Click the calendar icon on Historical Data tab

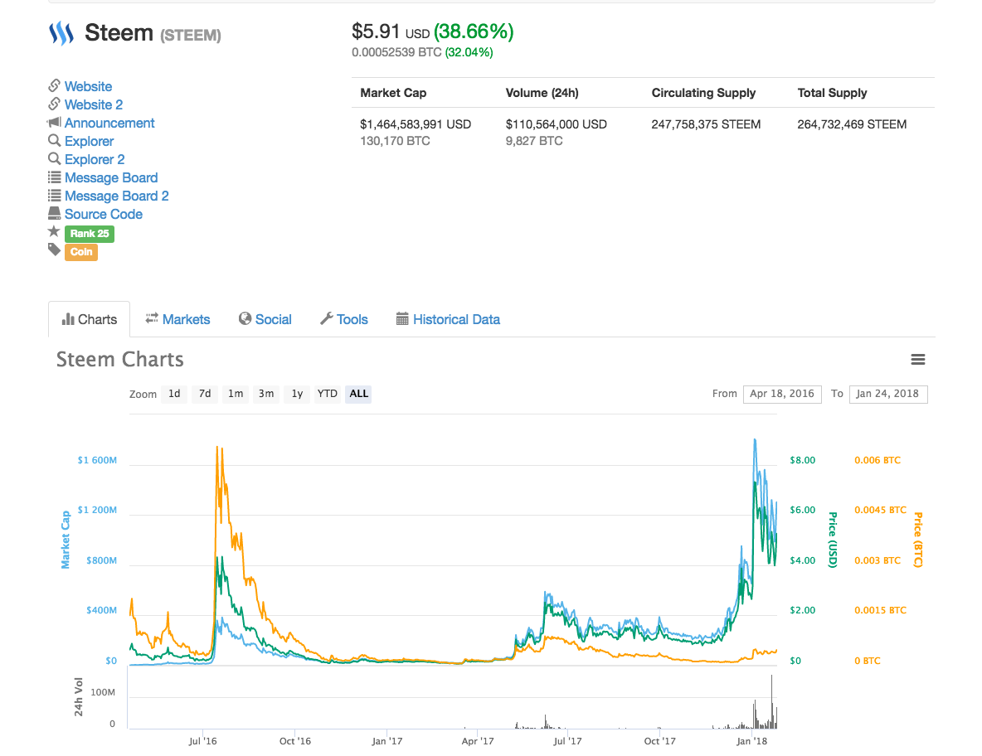402,318
